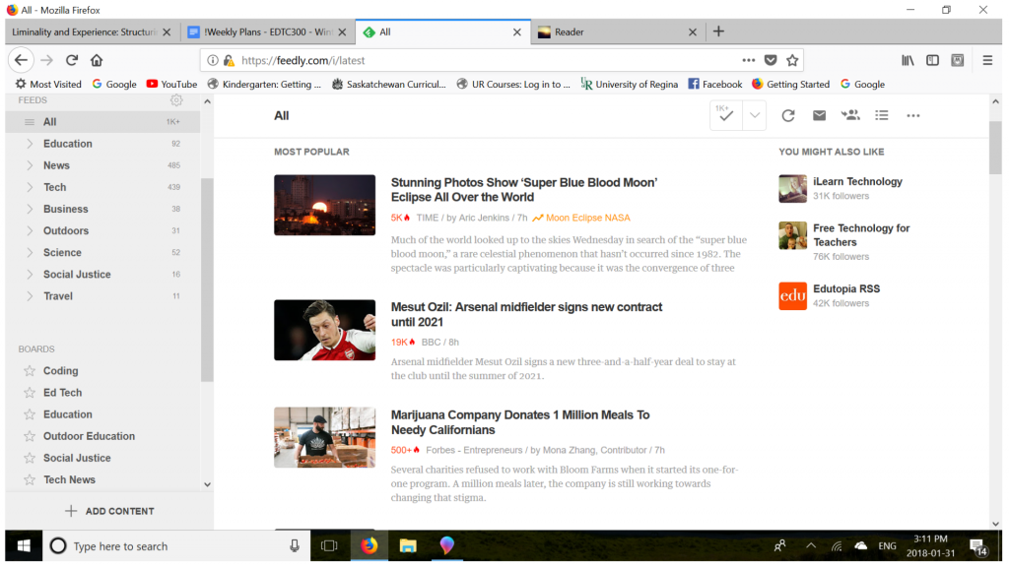Open the share with team icon
The width and height of the screenshot is (1009, 570).
tap(850, 115)
